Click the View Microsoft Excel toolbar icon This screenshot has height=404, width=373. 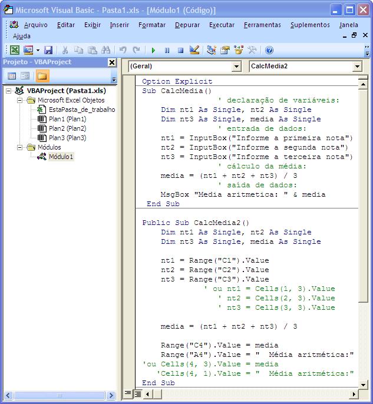[x=15, y=50]
